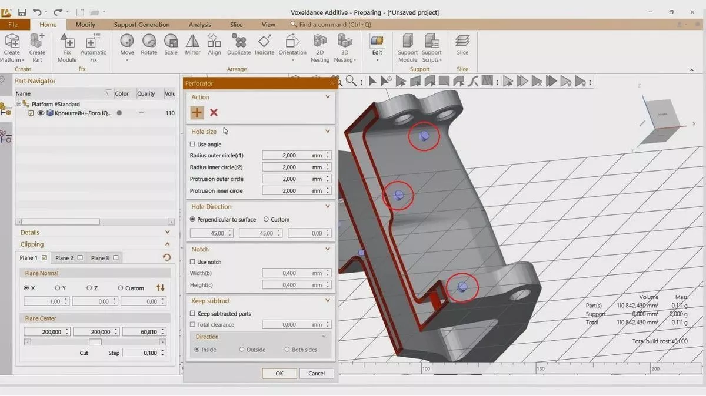This screenshot has height=396, width=706.
Task: Enable the Use angle checkbox
Action: tap(192, 145)
